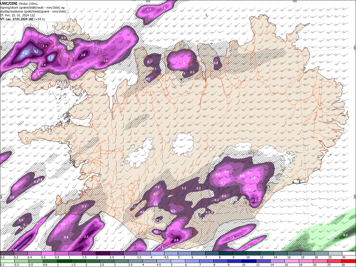Click the 'IT: Fim. 25. 01. 2024 12Z' line

pos(17,15)
